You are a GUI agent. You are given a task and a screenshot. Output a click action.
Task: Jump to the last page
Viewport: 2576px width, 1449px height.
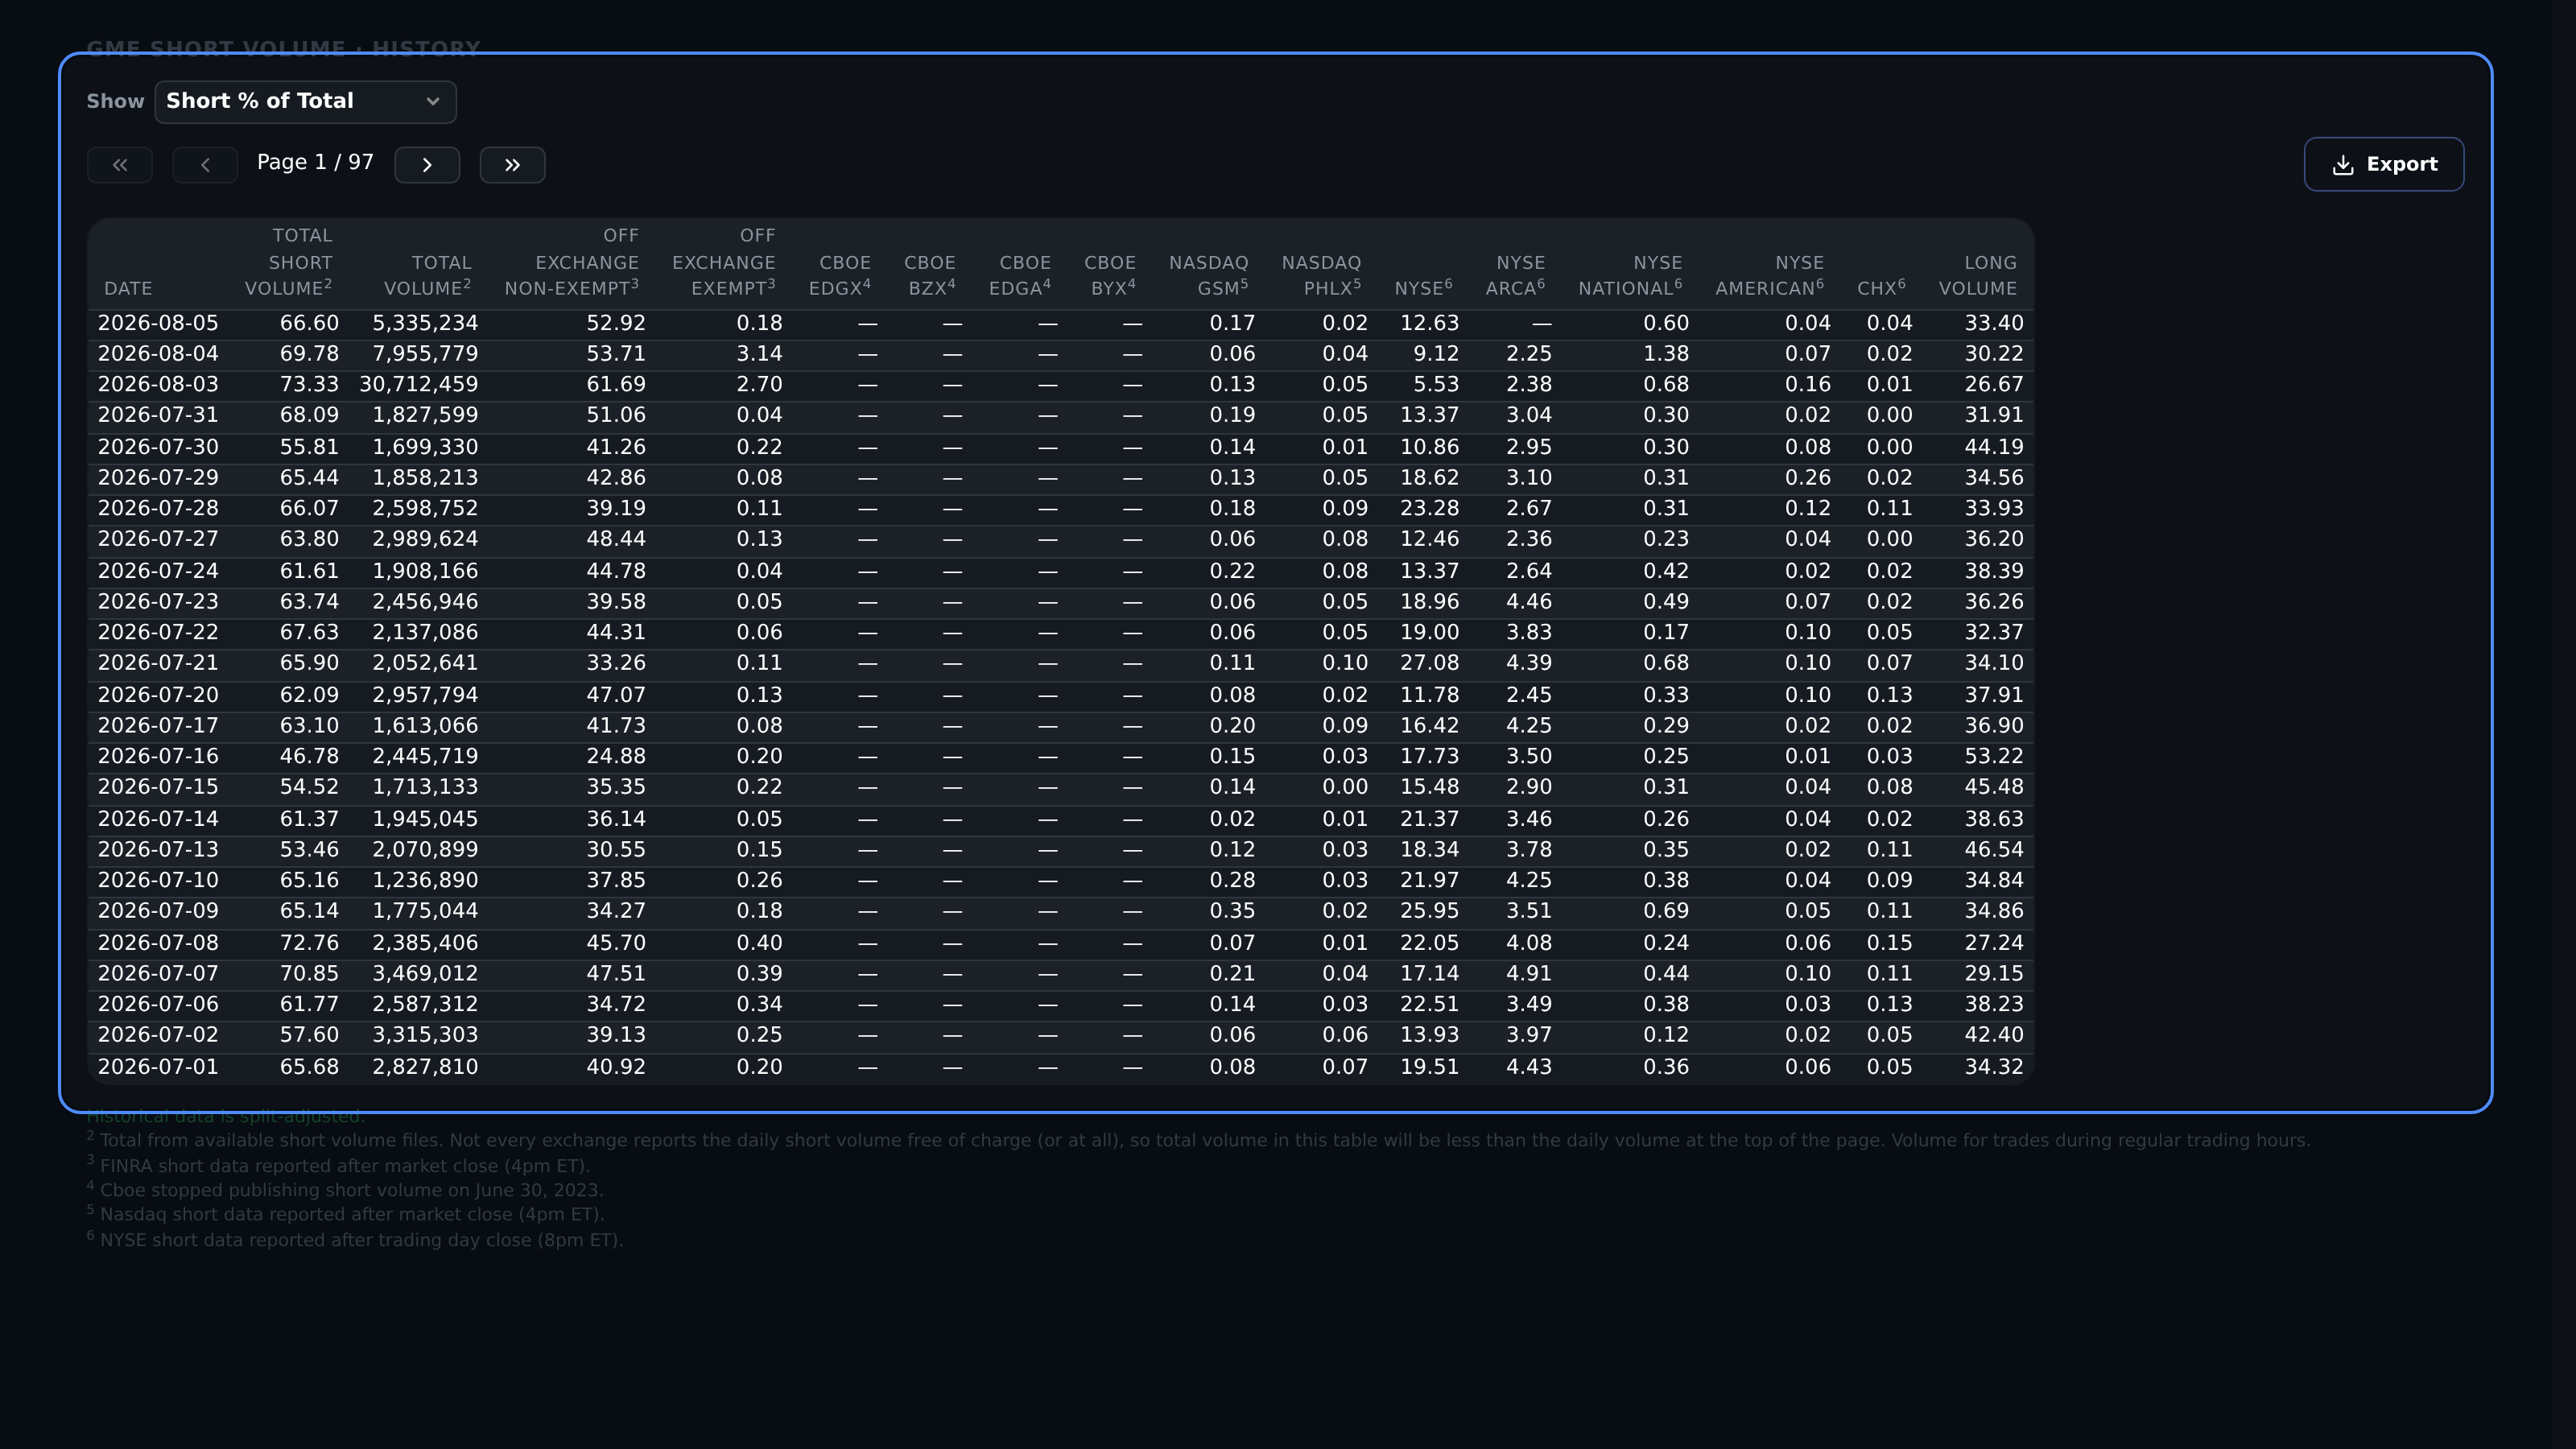pos(512,165)
